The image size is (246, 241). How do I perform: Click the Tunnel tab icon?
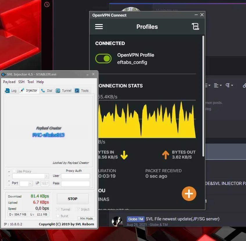coord(58,91)
